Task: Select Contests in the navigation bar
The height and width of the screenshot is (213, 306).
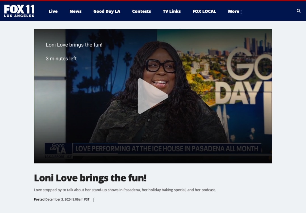Action: click(x=141, y=11)
